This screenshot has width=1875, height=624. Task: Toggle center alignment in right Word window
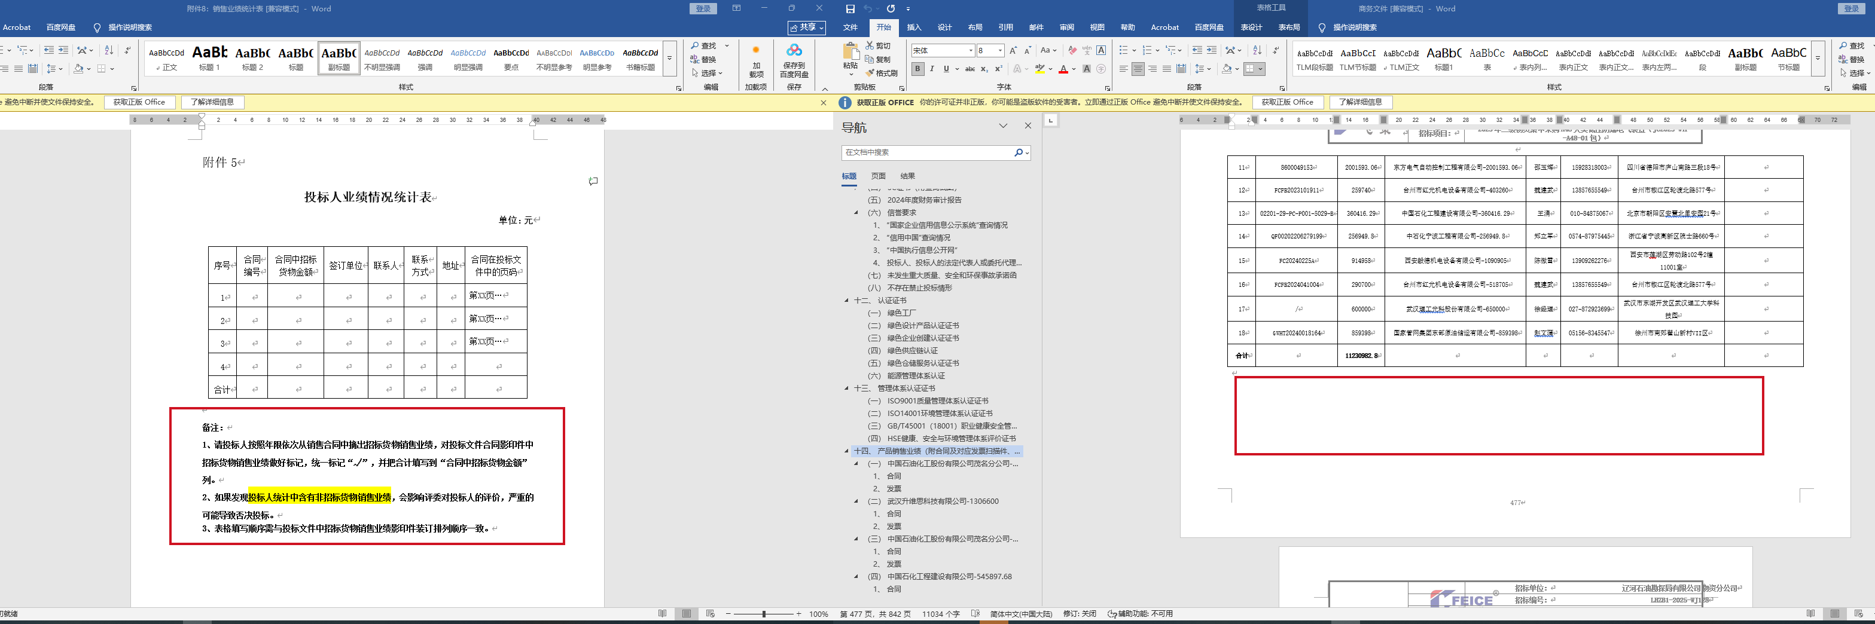click(x=1138, y=69)
